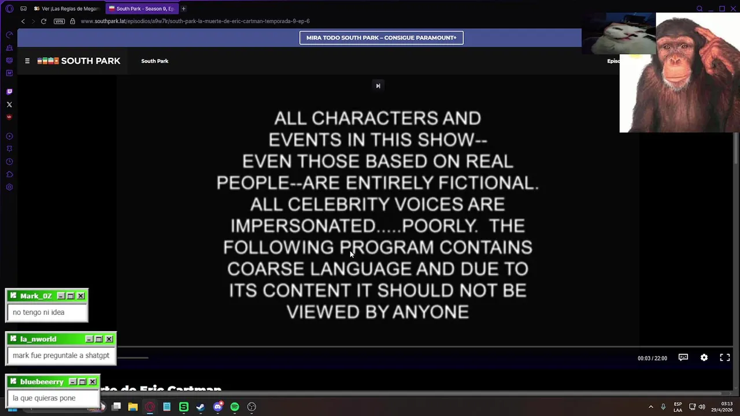The width and height of the screenshot is (740, 416).
Task: Skip to next episode in player
Action: pos(378,86)
